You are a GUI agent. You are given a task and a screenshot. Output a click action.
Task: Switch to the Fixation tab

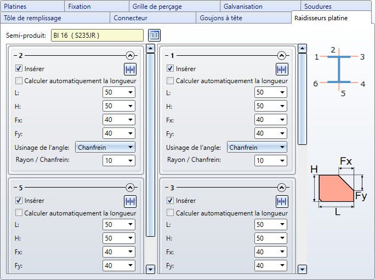(x=96, y=6)
